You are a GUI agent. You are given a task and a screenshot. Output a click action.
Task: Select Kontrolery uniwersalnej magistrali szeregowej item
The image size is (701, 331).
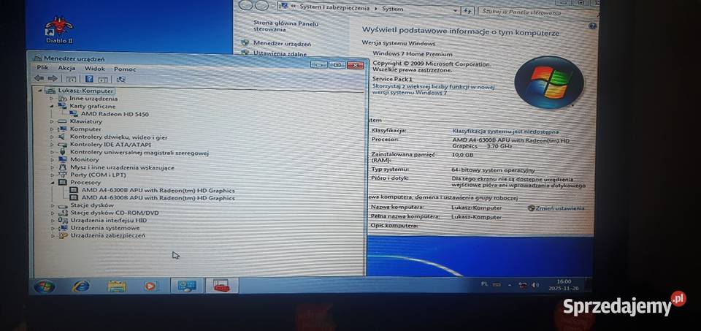(x=139, y=152)
